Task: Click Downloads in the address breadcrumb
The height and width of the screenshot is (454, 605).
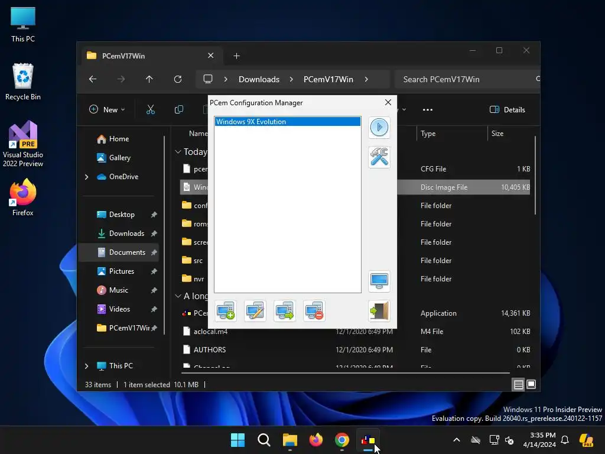Action: coord(259,79)
